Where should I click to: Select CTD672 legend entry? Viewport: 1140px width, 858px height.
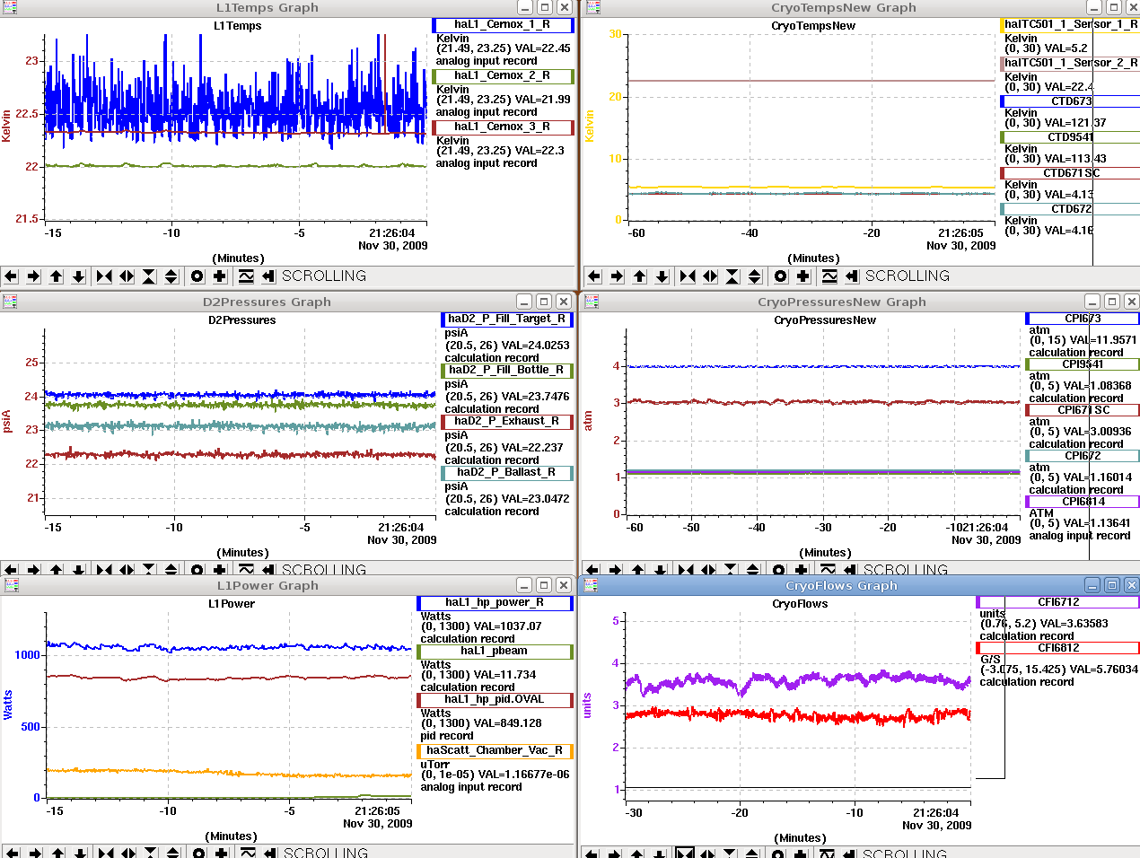pos(1070,209)
